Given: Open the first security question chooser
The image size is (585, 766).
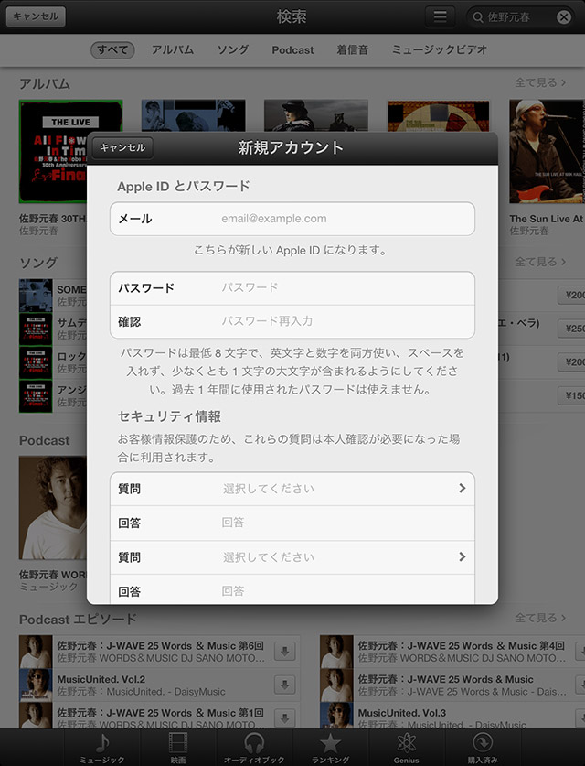Looking at the screenshot, I should [x=292, y=489].
